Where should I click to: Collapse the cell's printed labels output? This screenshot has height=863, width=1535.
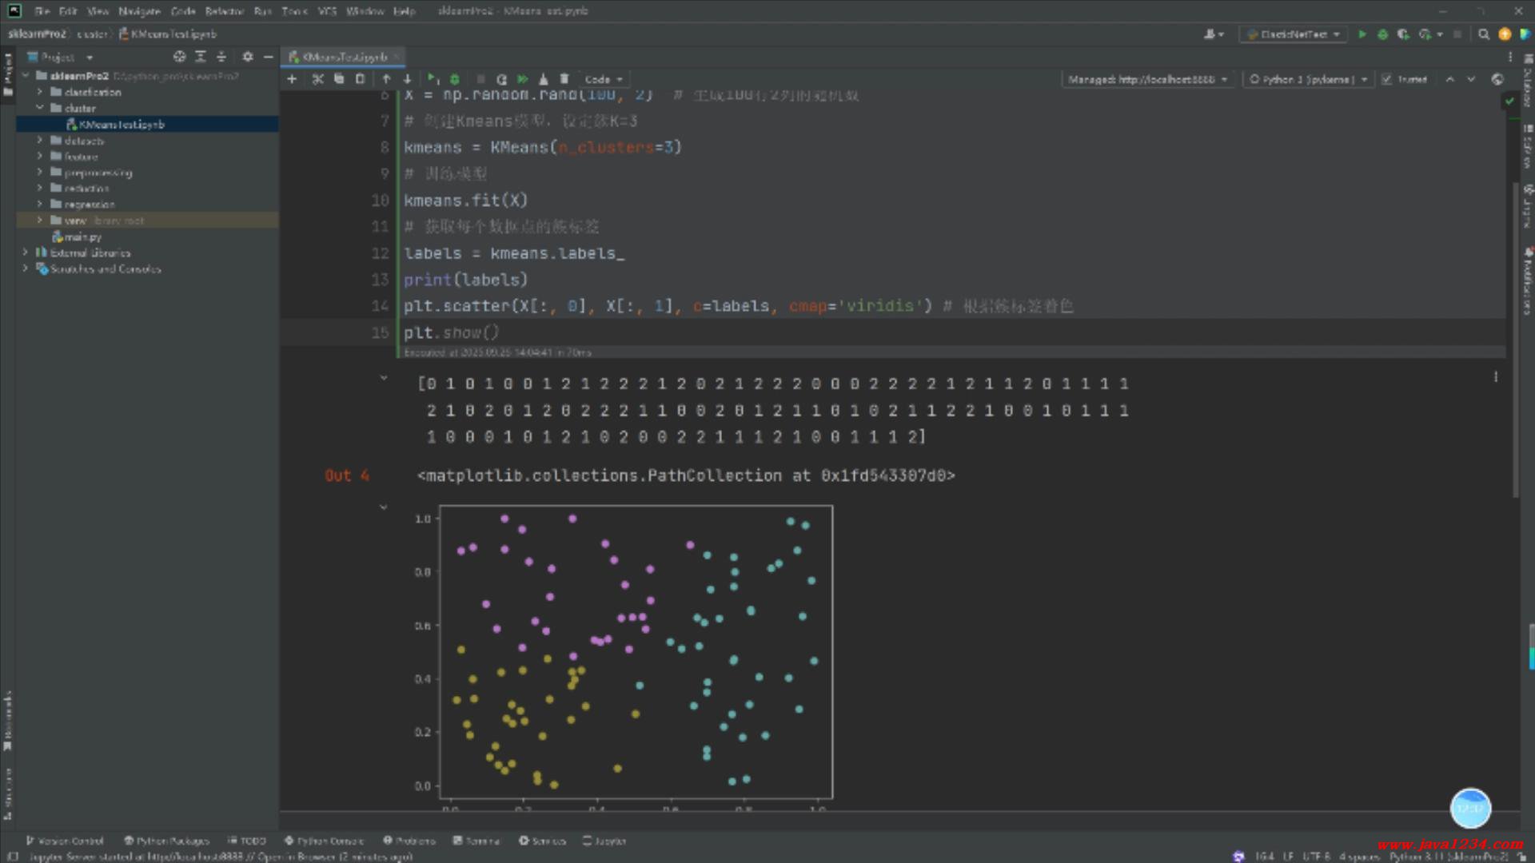point(384,377)
